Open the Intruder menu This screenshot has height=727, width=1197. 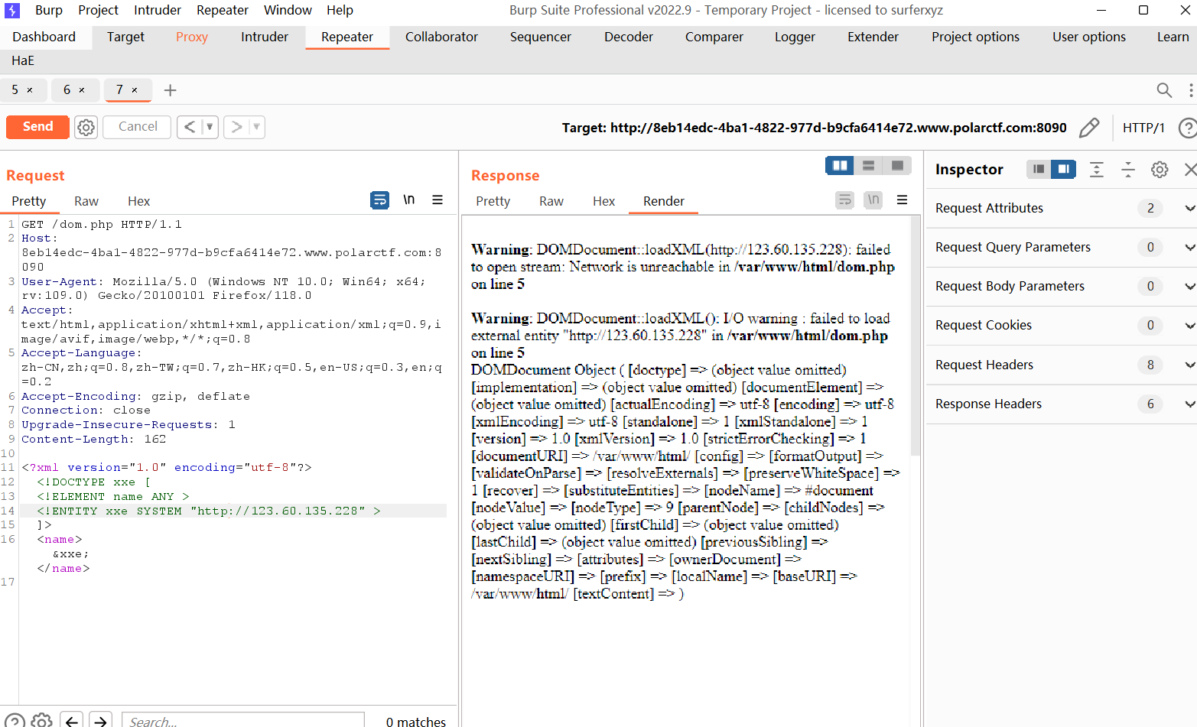[x=158, y=10]
